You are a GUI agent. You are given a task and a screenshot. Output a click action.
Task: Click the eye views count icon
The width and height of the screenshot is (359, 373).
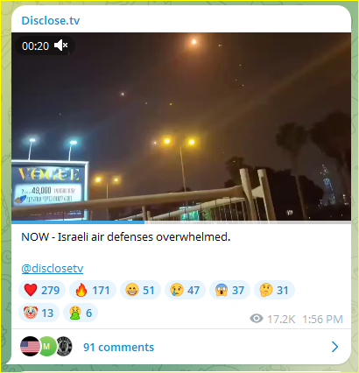(257, 319)
